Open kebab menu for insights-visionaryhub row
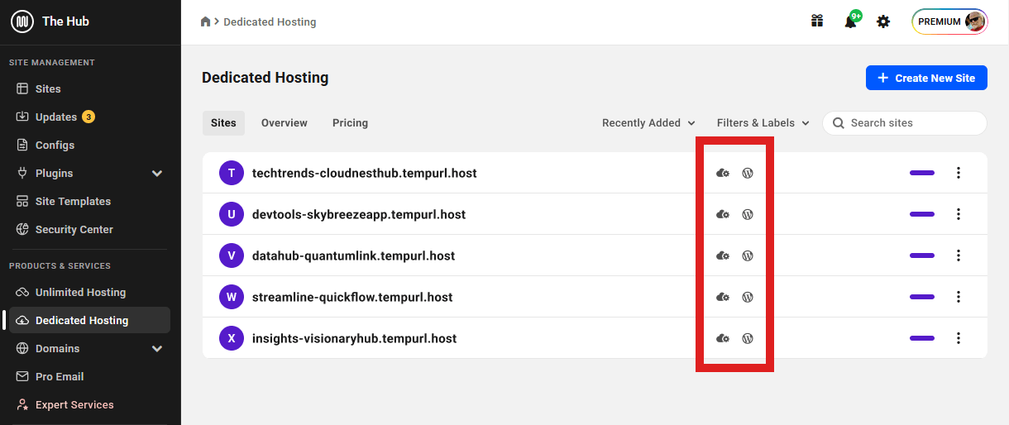This screenshot has width=1009, height=425. click(x=959, y=338)
